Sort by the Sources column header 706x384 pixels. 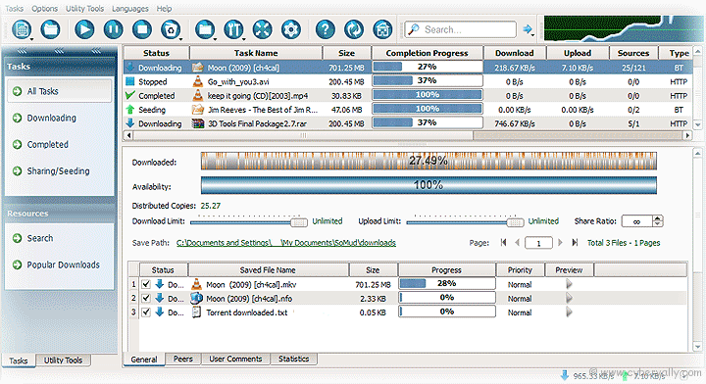click(633, 53)
